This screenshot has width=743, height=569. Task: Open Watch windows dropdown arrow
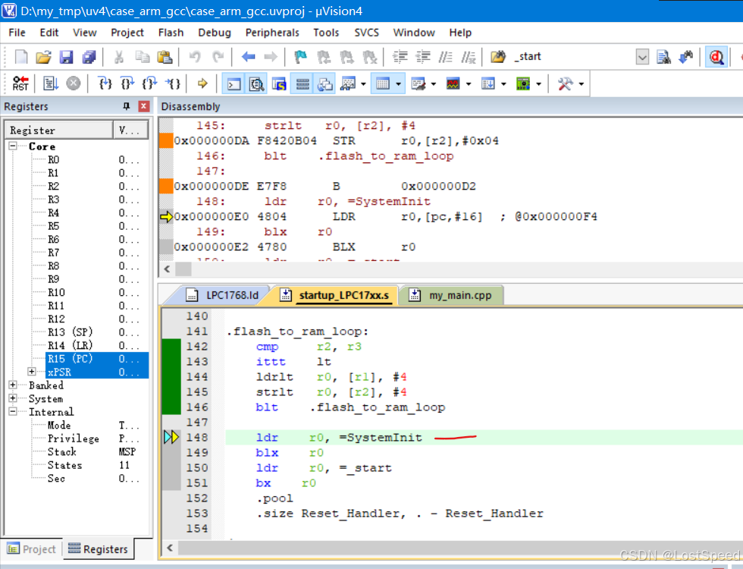pyautogui.click(x=363, y=84)
